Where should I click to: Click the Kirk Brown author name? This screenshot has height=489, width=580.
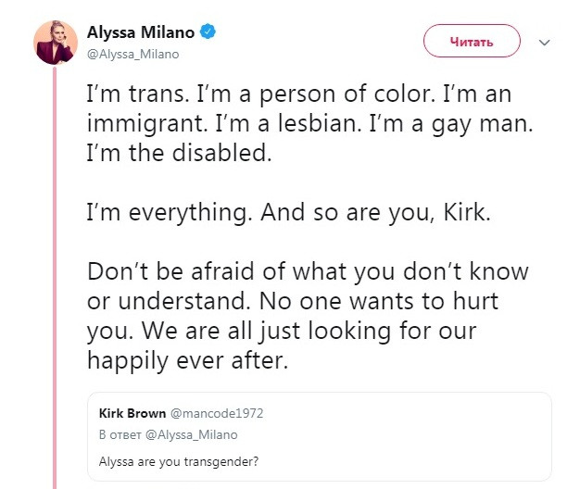pyautogui.click(x=132, y=413)
